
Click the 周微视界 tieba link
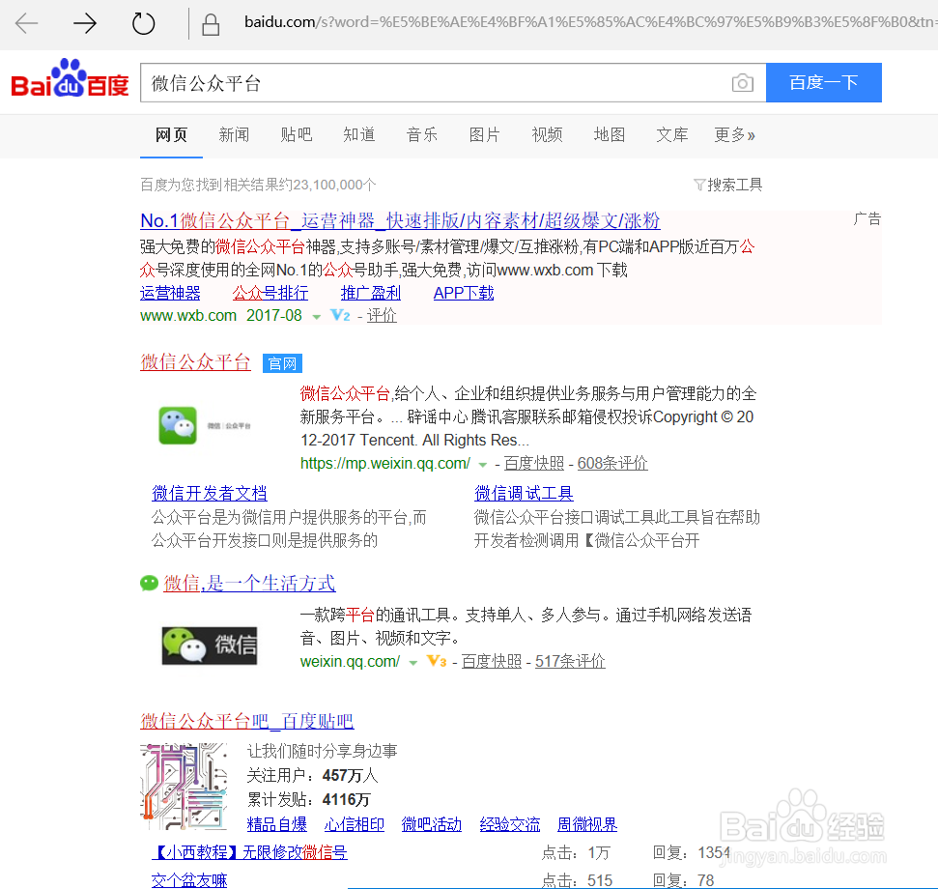(587, 824)
